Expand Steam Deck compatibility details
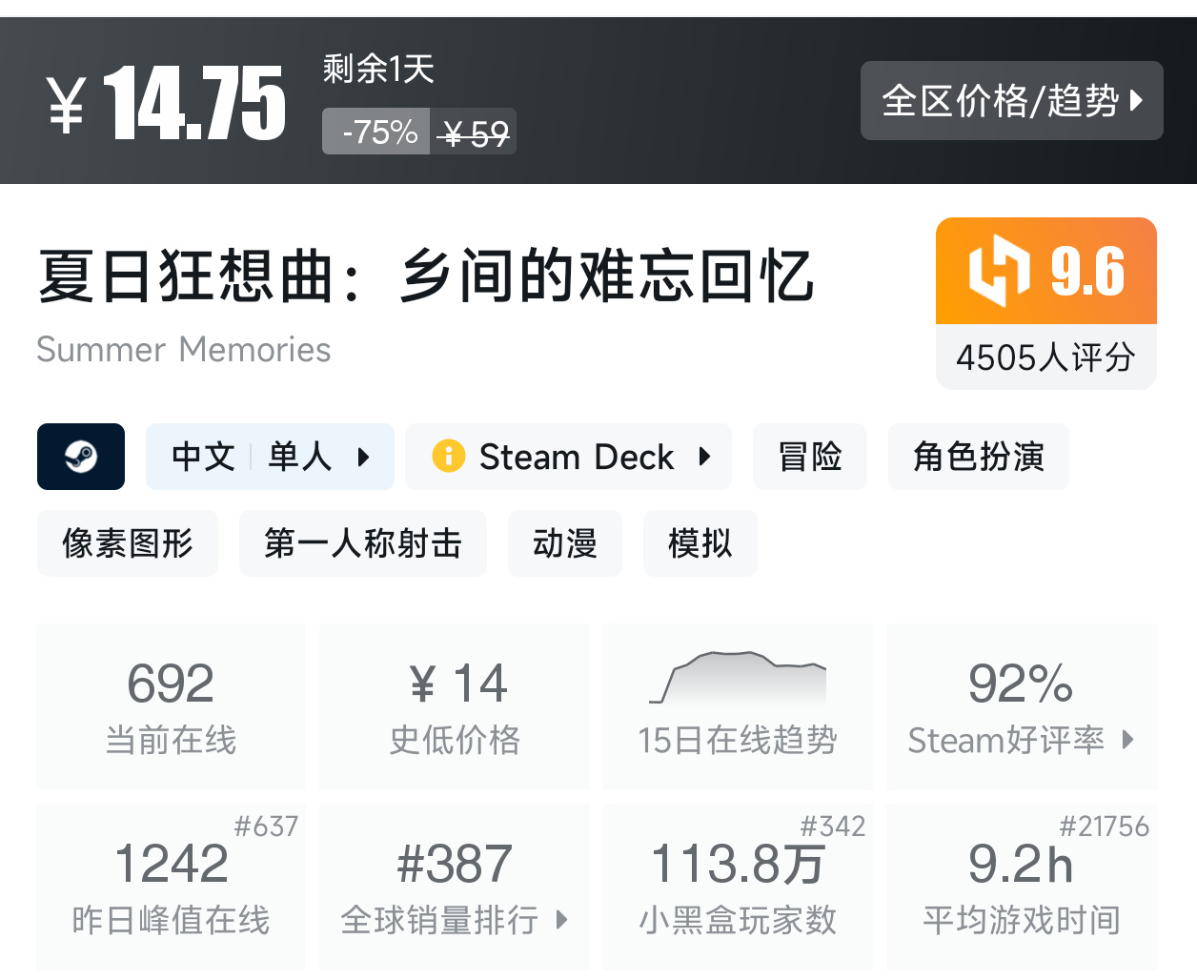This screenshot has height=980, width=1197. 704,457
